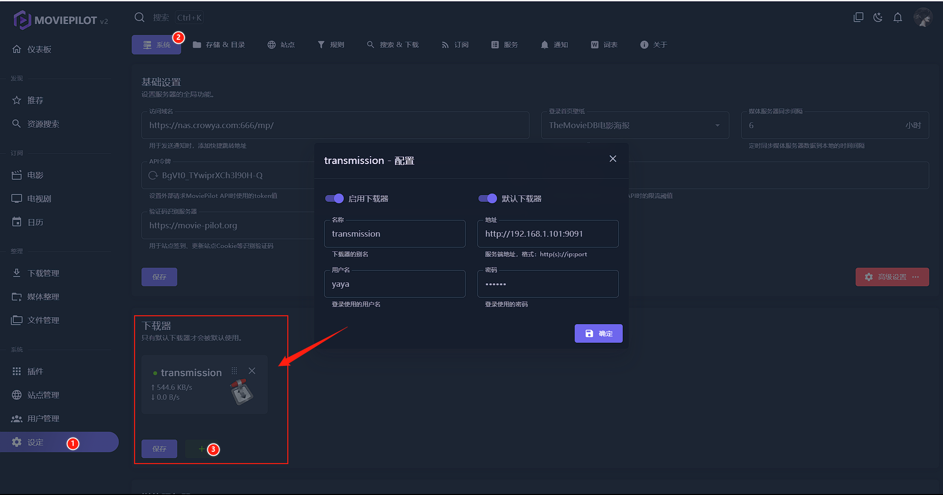
Task: Click 保存 button under 下载器
Action: pos(159,449)
